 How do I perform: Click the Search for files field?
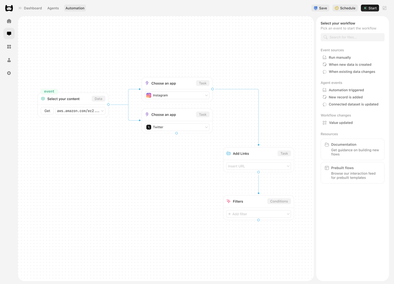tap(352, 37)
